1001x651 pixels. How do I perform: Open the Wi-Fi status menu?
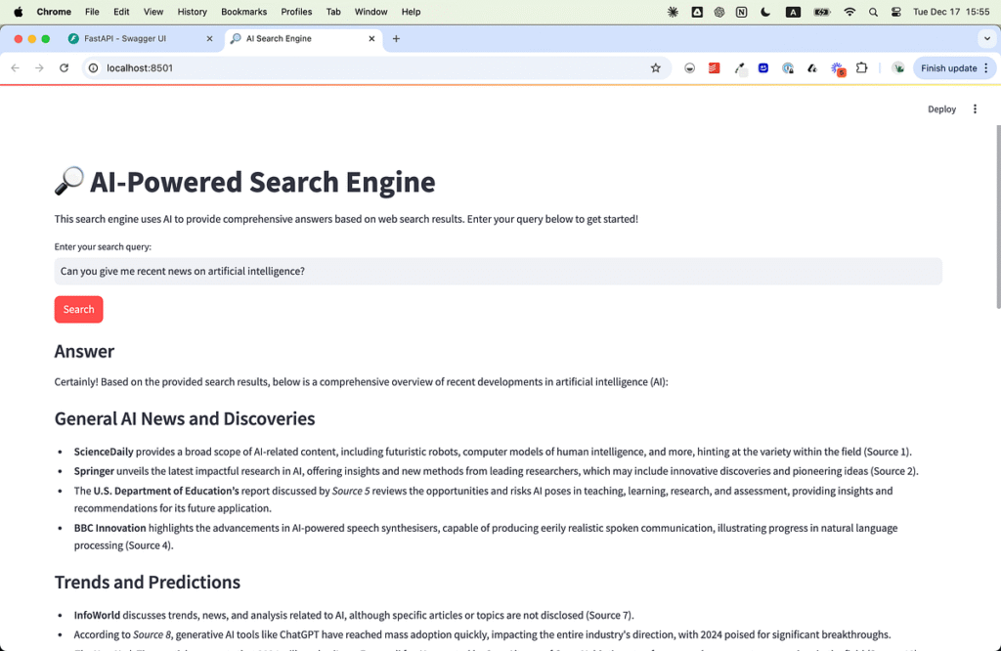pyautogui.click(x=849, y=12)
